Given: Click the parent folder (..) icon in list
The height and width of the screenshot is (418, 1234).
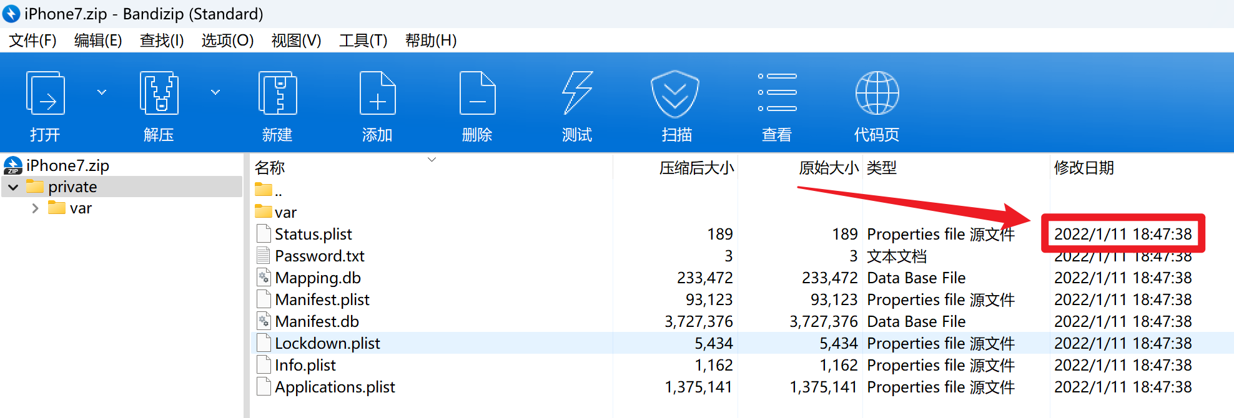Looking at the screenshot, I should point(264,190).
